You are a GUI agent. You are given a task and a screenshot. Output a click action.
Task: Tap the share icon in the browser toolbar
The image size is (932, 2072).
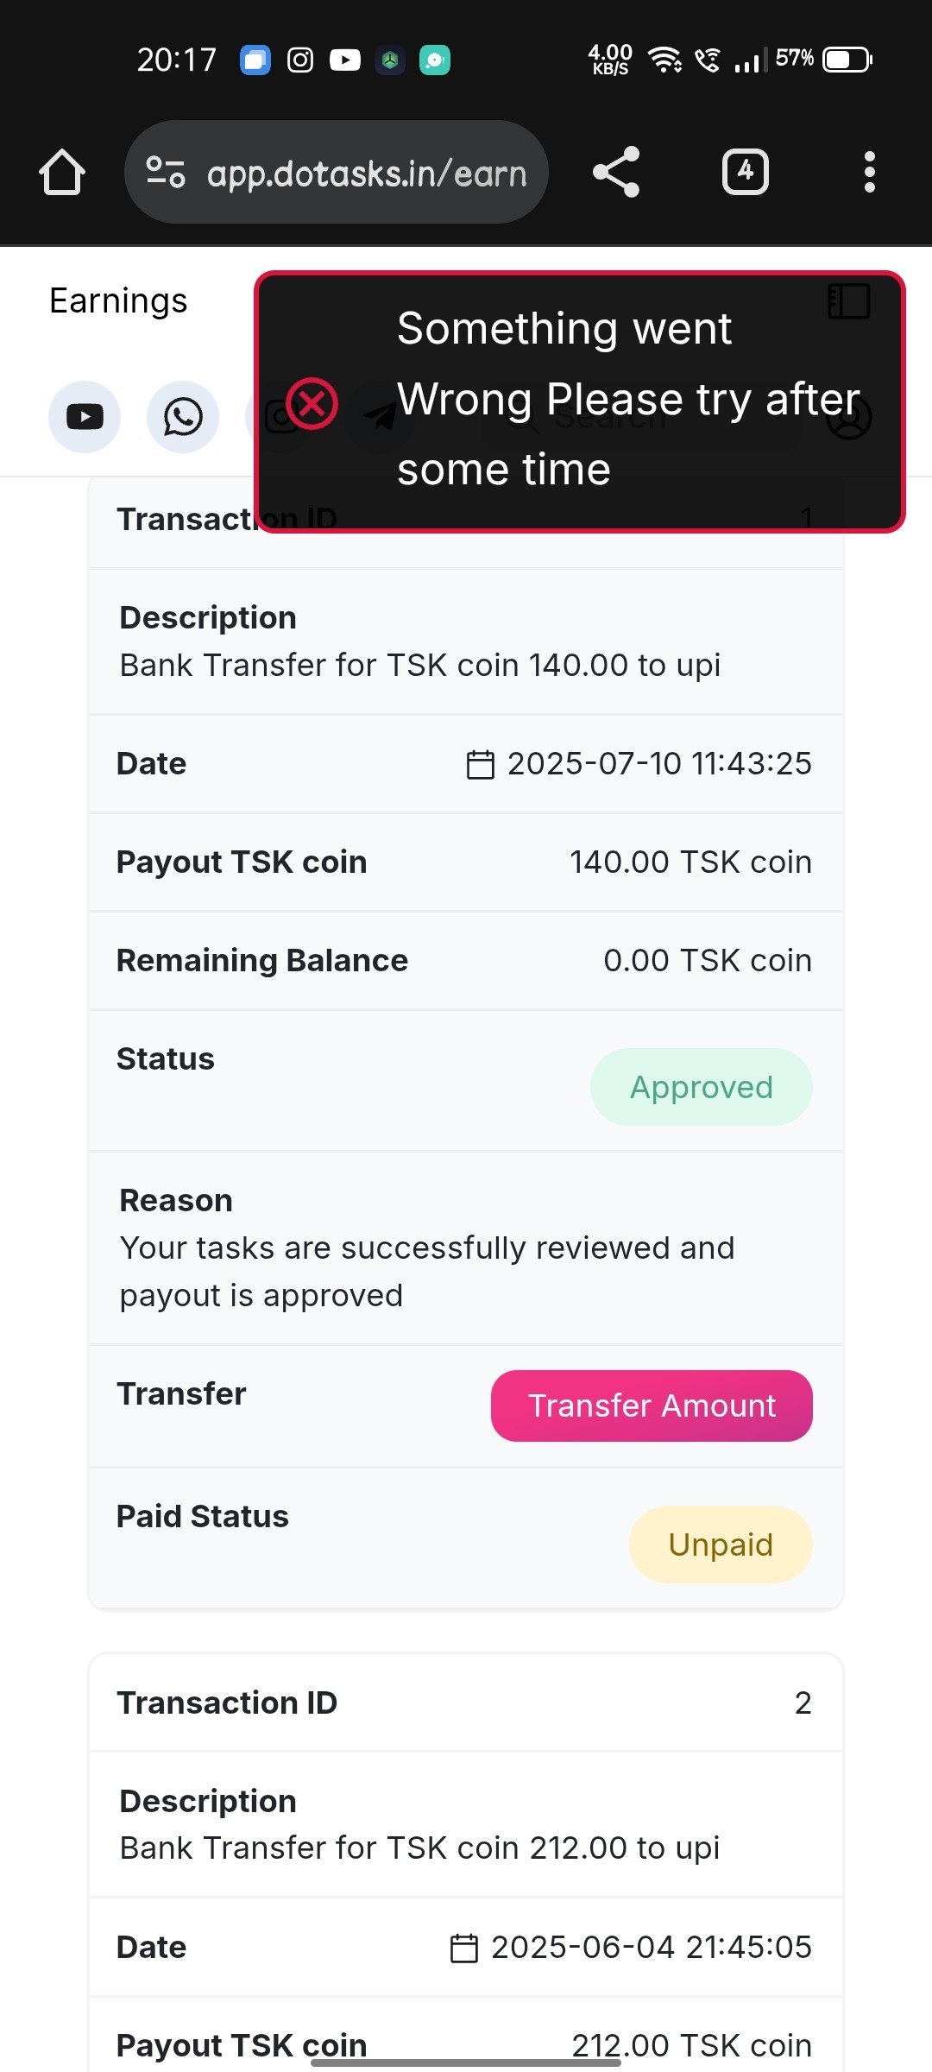coord(616,172)
